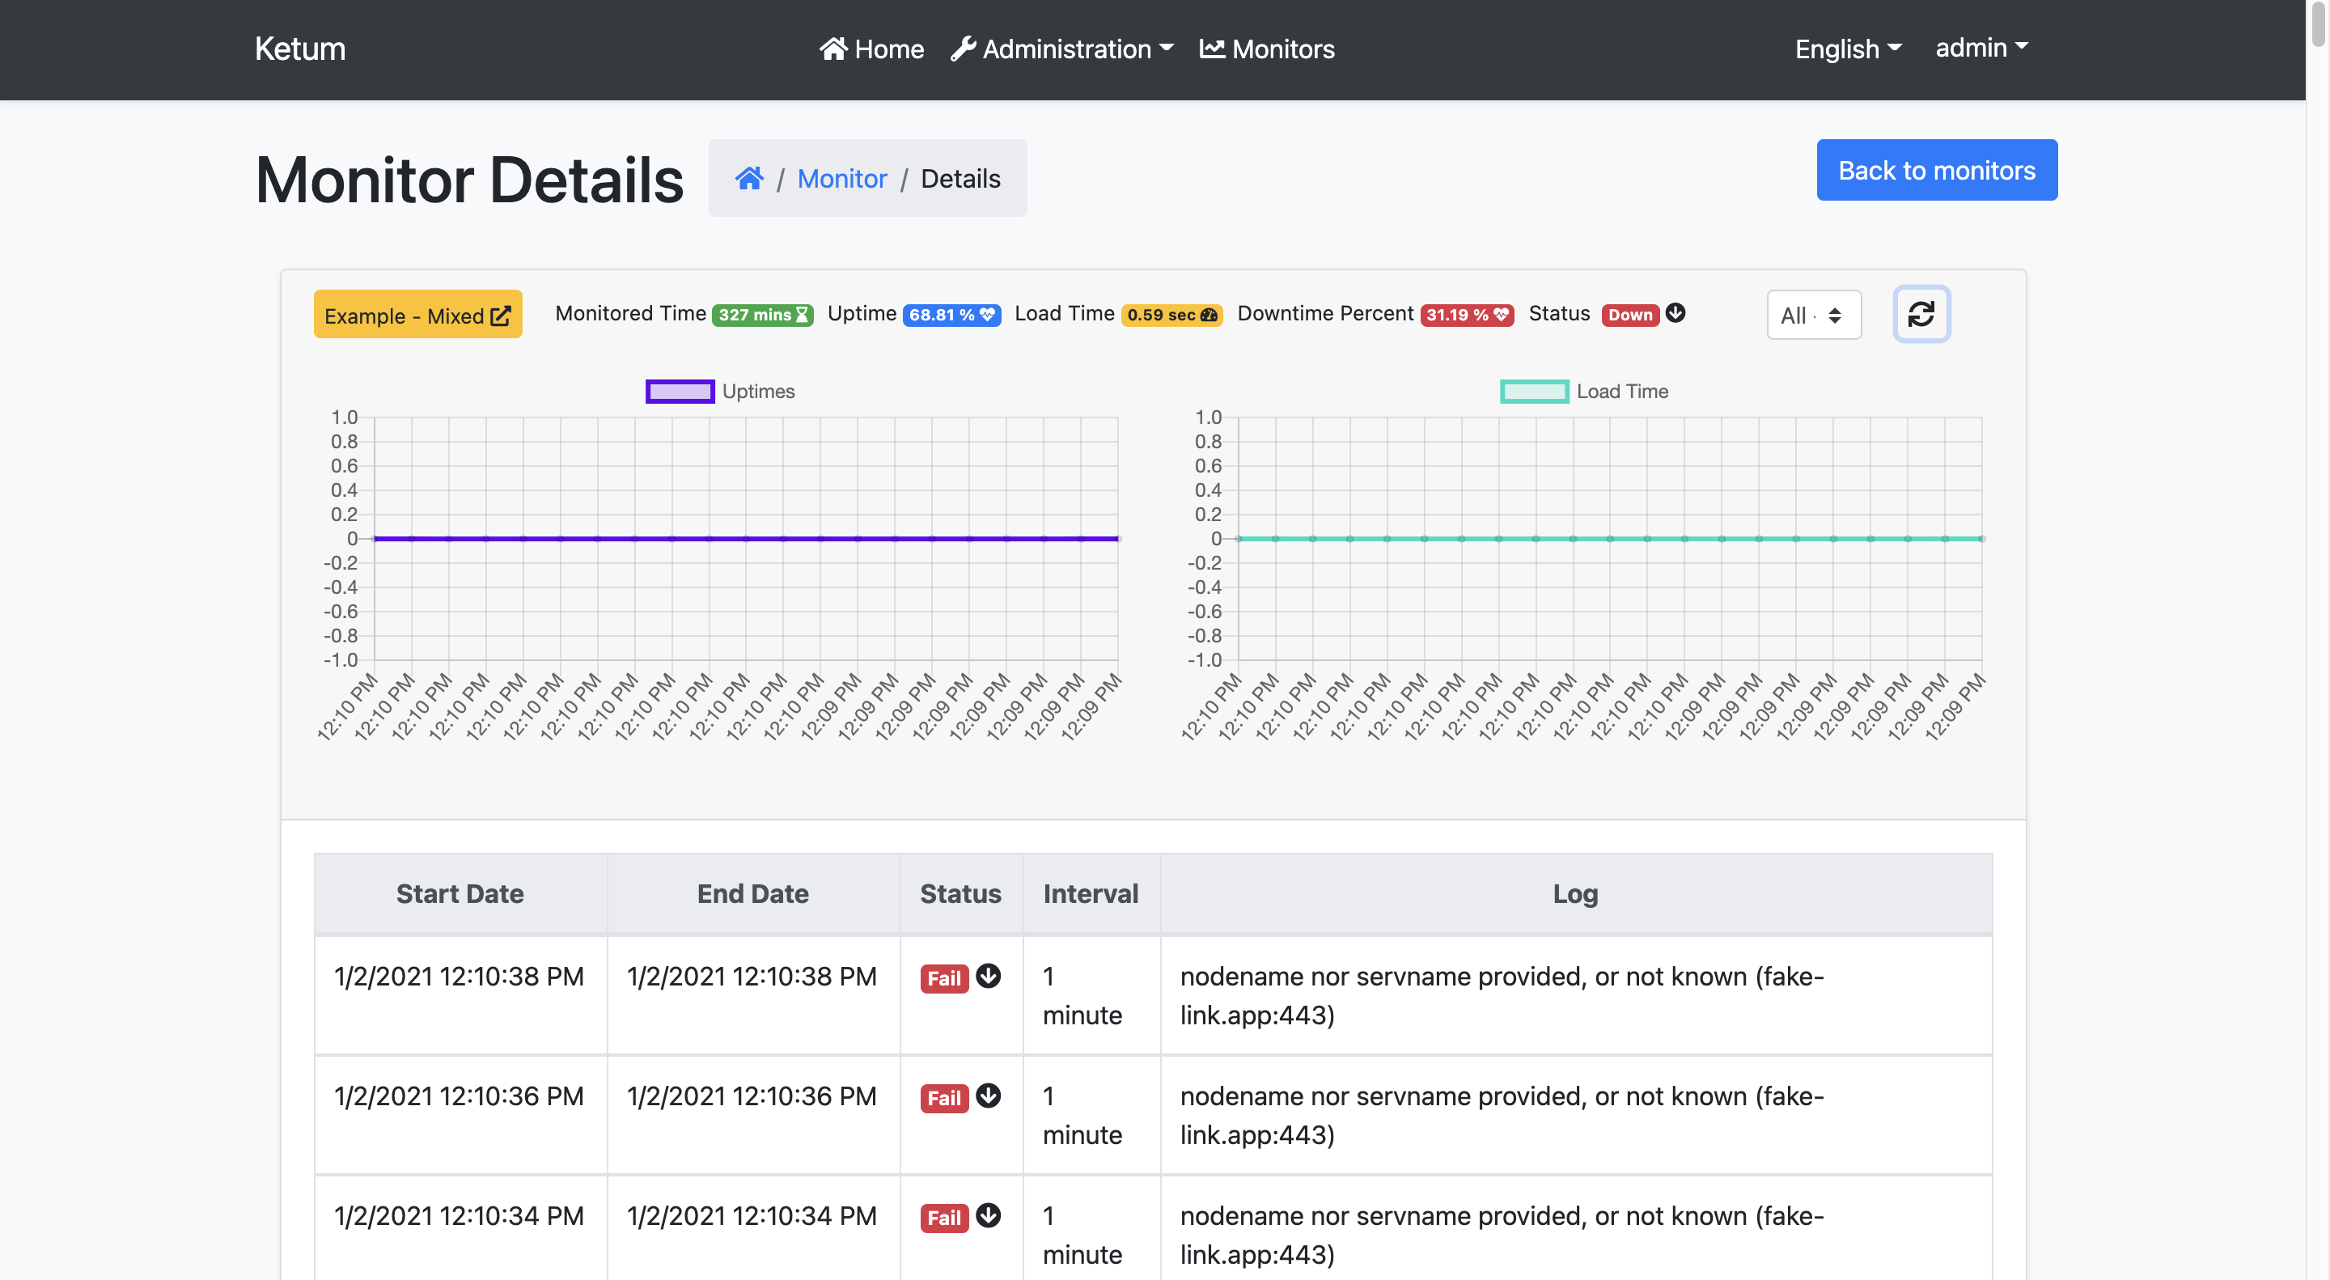Toggle the arrow icon on the first Fail row

coord(989,977)
